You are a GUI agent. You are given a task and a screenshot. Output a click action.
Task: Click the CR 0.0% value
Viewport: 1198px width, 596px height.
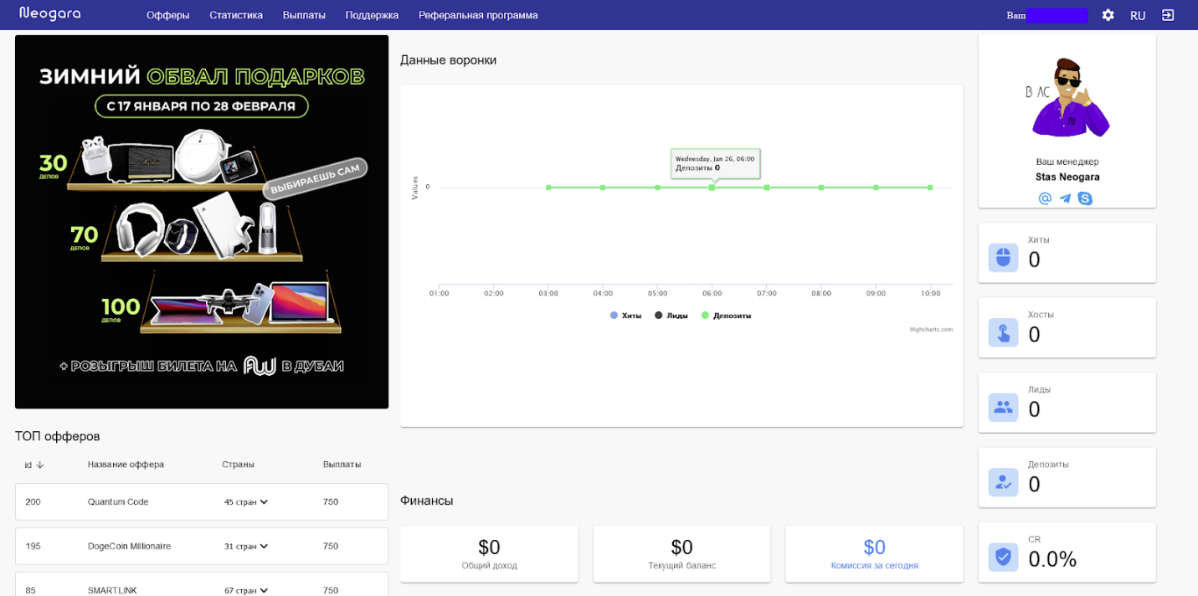pyautogui.click(x=1052, y=559)
